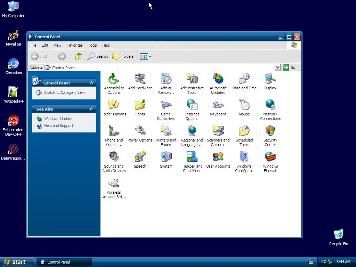Open the Windows Update link
The image size is (356, 267).
[58, 119]
